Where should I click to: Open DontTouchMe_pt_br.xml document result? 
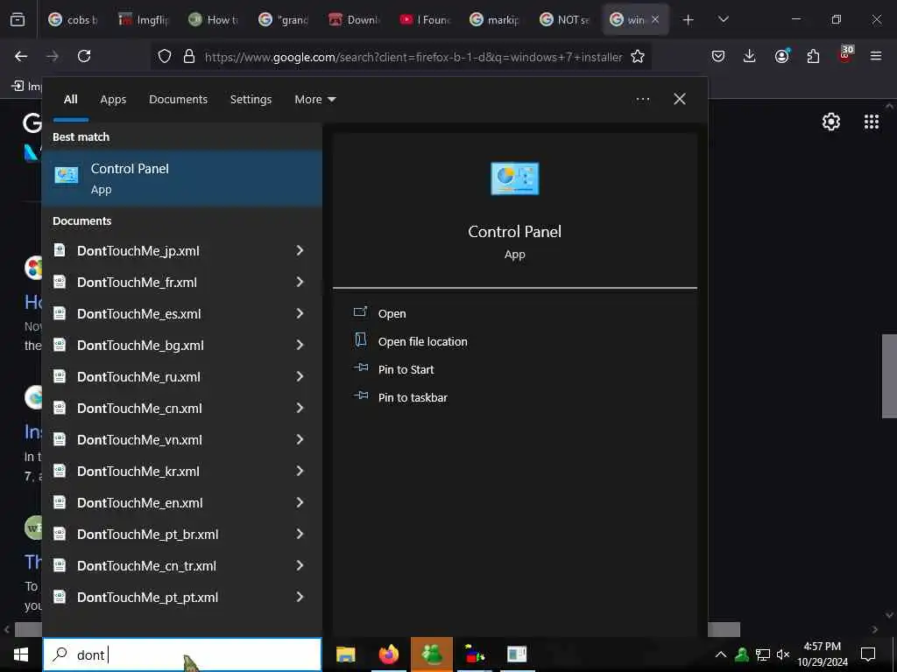click(x=182, y=534)
